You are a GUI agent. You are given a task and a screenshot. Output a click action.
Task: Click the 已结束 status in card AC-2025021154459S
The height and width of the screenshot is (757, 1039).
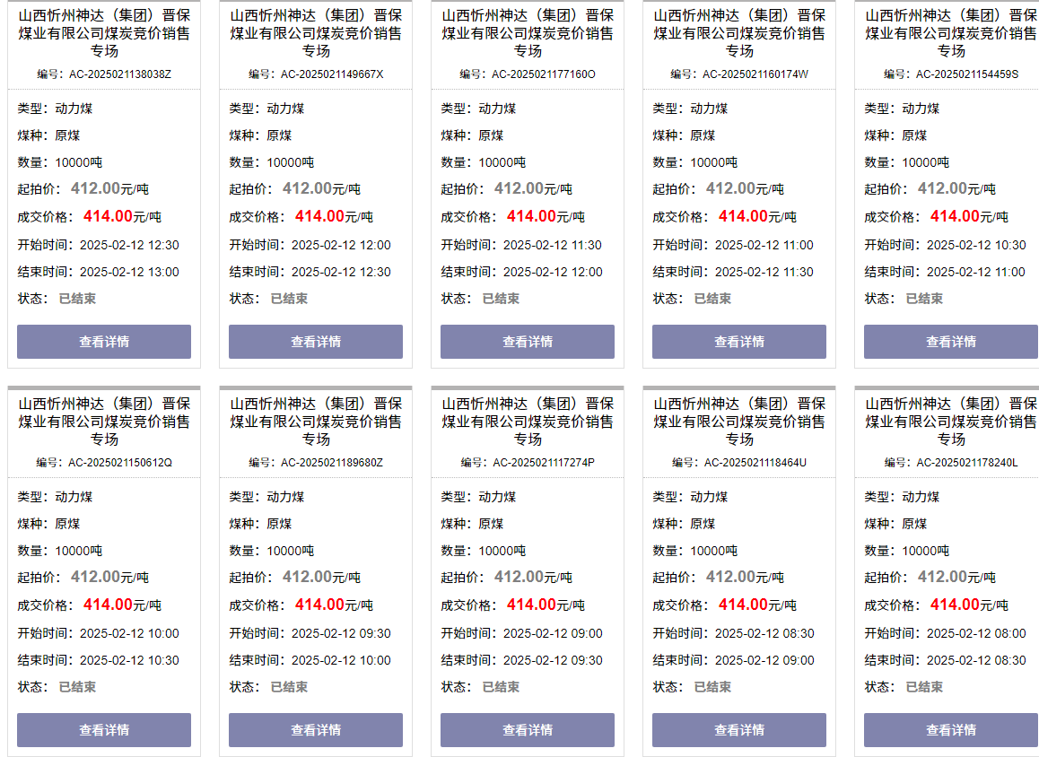[924, 299]
